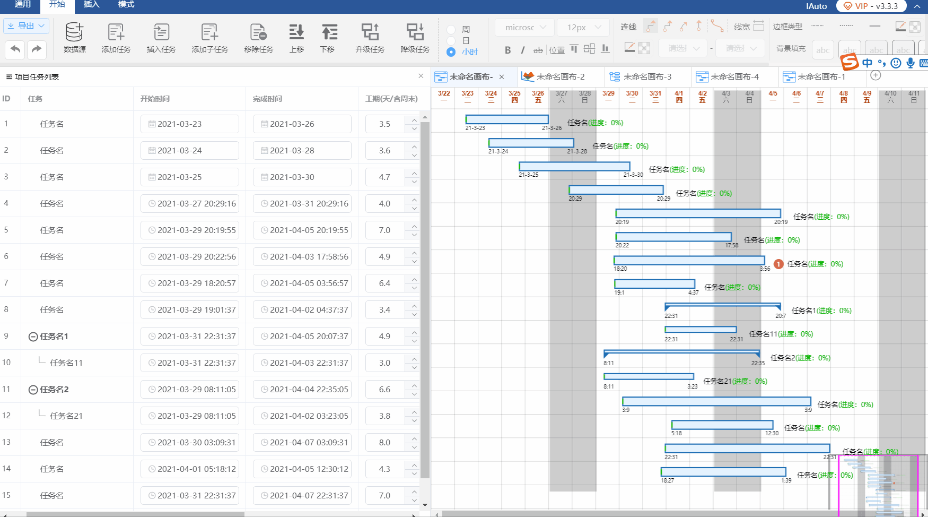Open the 导出 export dropdown
This screenshot has height=517, width=928.
[27, 25]
